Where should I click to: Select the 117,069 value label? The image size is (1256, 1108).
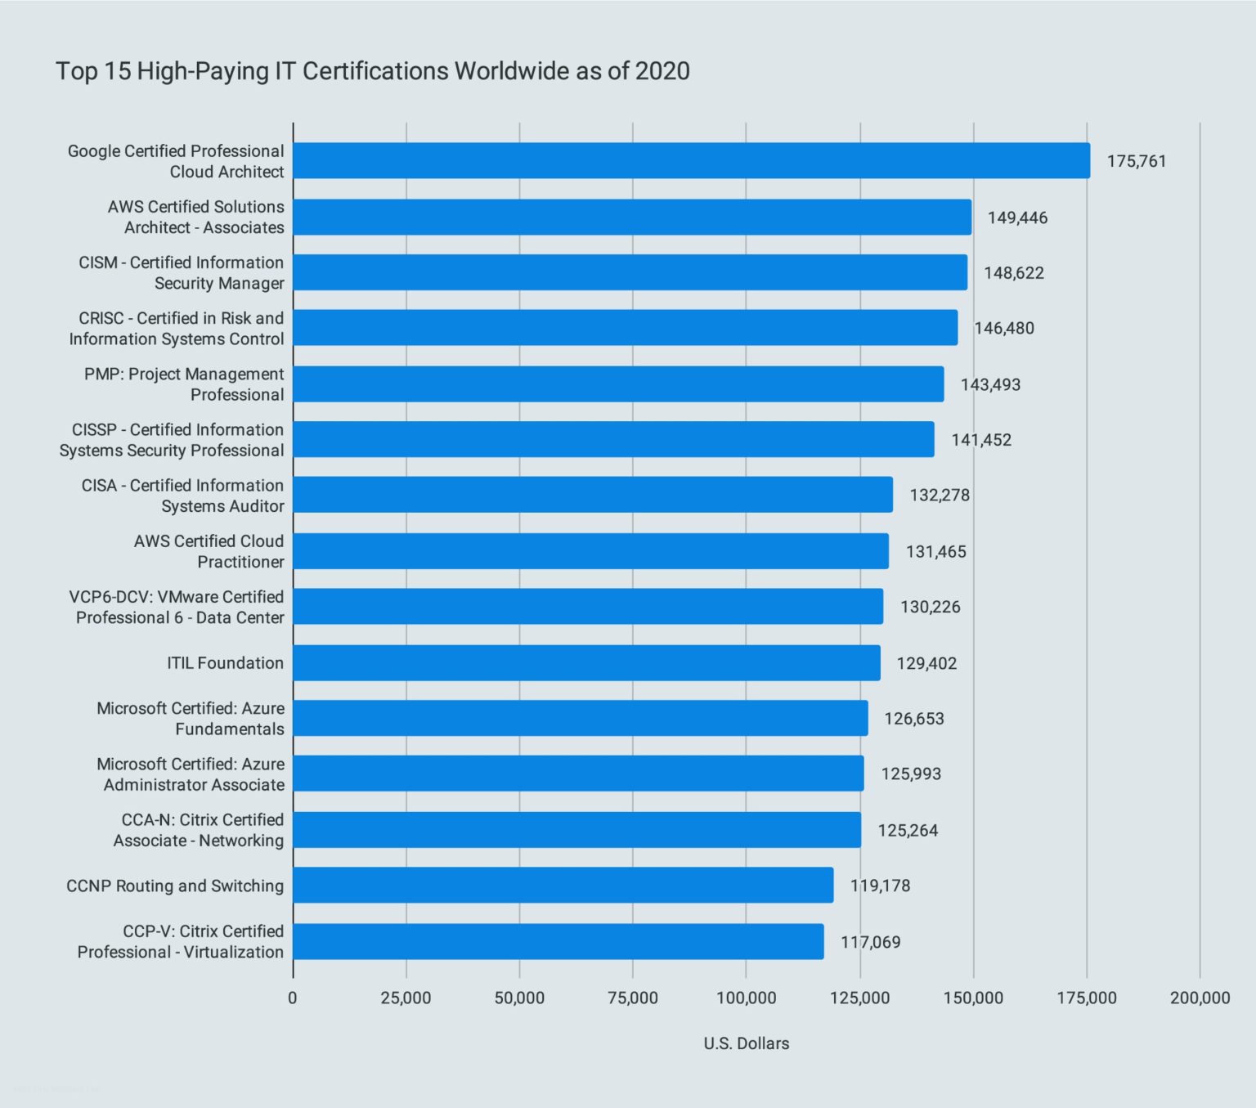(x=870, y=942)
